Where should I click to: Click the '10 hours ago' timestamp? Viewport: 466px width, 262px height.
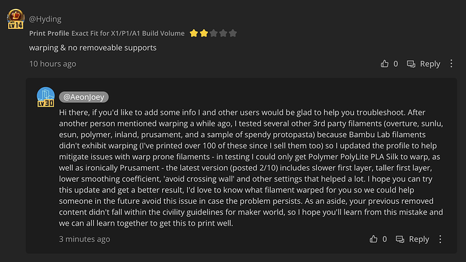tap(53, 63)
